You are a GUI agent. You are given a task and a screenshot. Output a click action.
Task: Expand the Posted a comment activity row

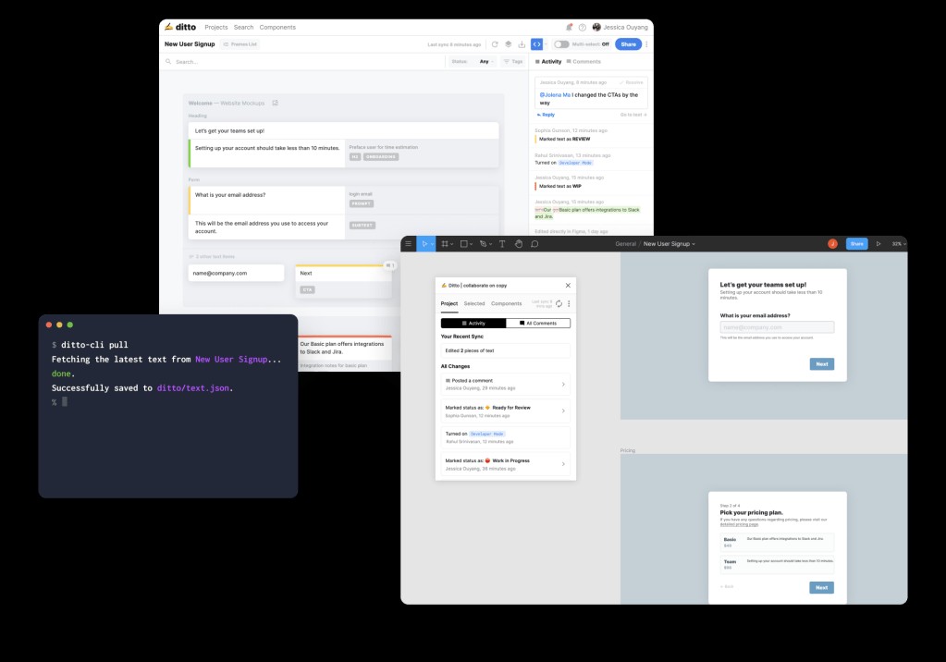point(506,385)
